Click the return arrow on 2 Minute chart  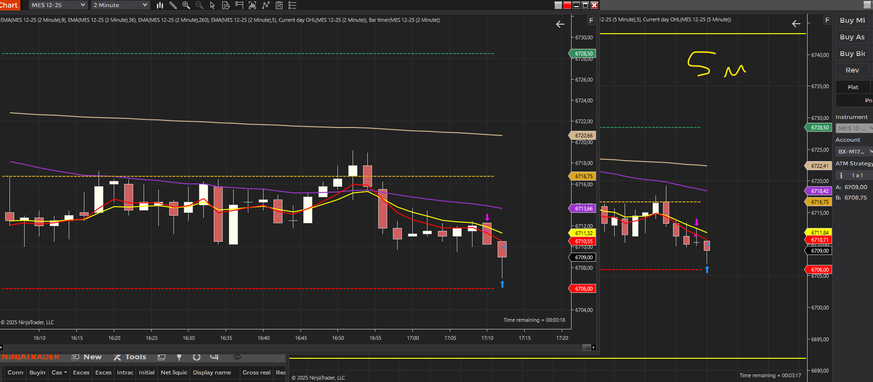[560, 24]
